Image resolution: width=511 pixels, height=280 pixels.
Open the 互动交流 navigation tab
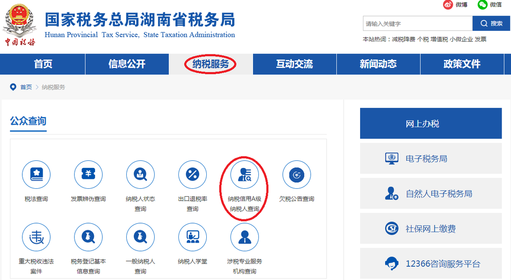[295, 64]
